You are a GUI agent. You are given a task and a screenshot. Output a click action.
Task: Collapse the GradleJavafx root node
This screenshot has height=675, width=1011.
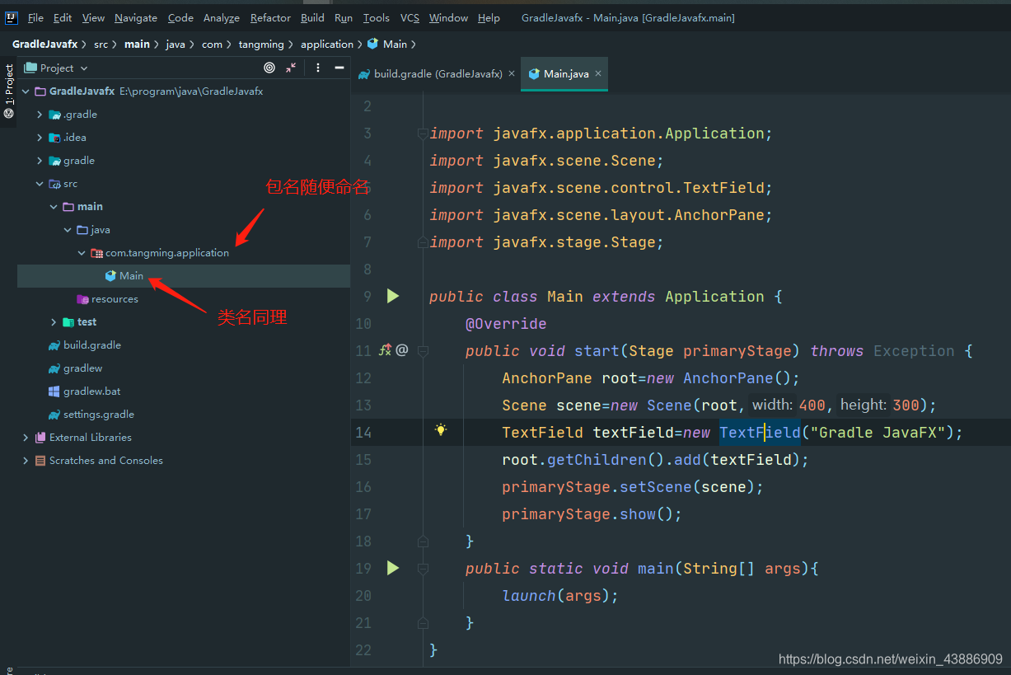point(26,91)
